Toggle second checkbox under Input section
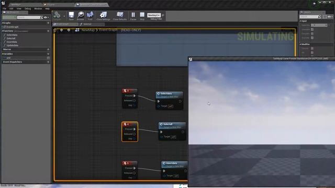Viewport: 335px width, 188px height. (x=312, y=33)
